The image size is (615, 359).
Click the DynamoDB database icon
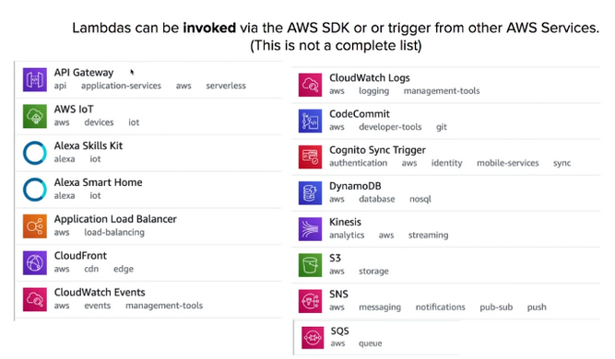[310, 192]
